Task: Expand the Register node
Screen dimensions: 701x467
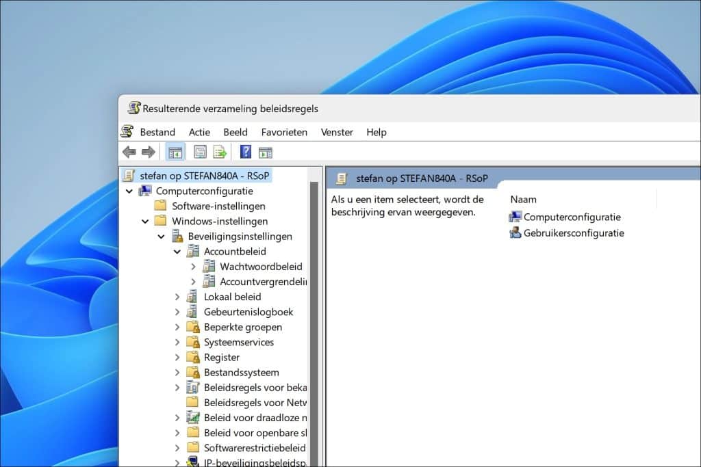Action: tap(177, 357)
